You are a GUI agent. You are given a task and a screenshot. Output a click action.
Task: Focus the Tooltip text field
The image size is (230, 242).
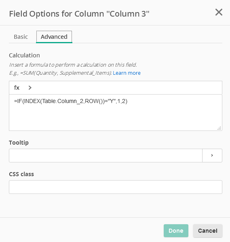[106, 156]
